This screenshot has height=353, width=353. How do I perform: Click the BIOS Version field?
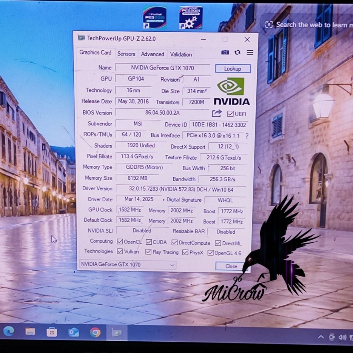(162, 113)
